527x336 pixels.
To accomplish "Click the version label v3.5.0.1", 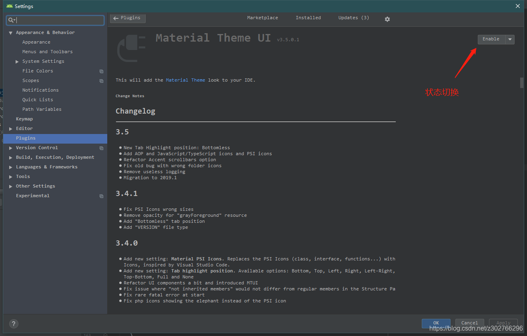I will click(x=288, y=40).
